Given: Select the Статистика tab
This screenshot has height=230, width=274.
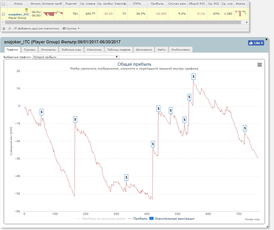Looking at the screenshot, I should click(94, 50).
